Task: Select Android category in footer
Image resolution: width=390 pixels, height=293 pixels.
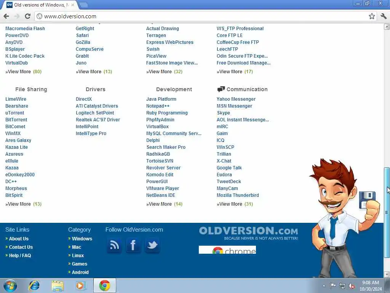Action: [80, 272]
